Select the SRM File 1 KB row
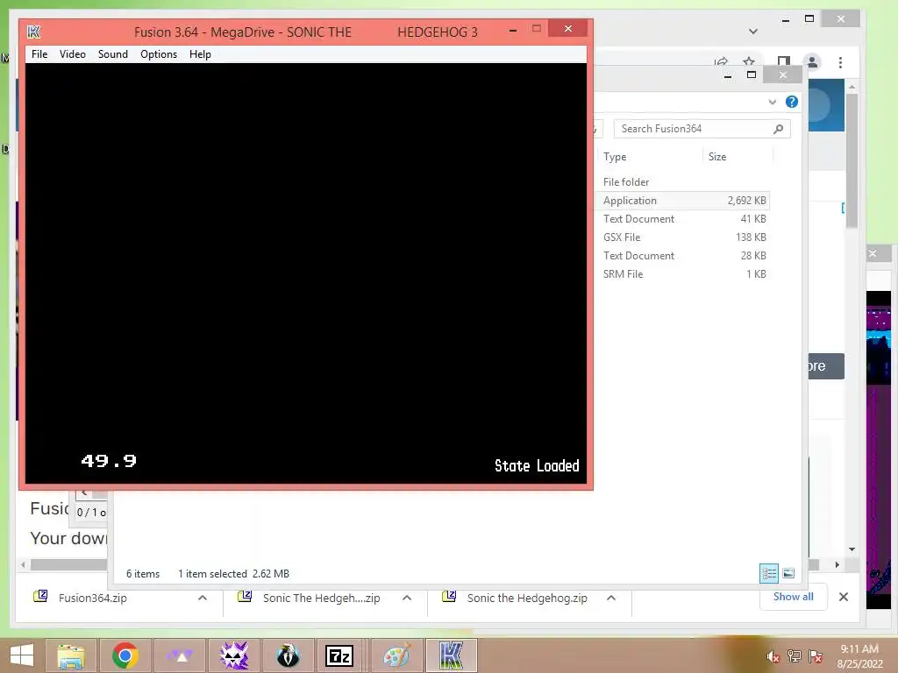 682,273
